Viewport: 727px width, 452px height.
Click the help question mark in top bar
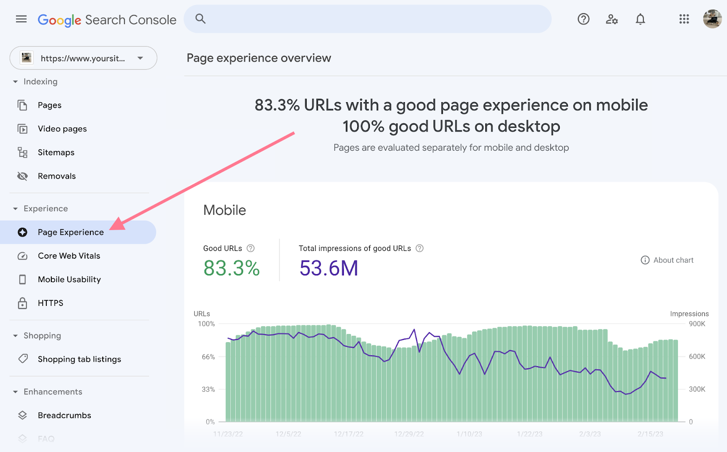point(583,19)
